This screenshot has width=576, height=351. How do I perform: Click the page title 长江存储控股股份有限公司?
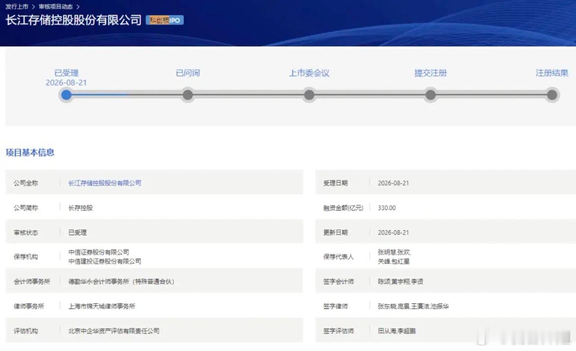click(73, 20)
